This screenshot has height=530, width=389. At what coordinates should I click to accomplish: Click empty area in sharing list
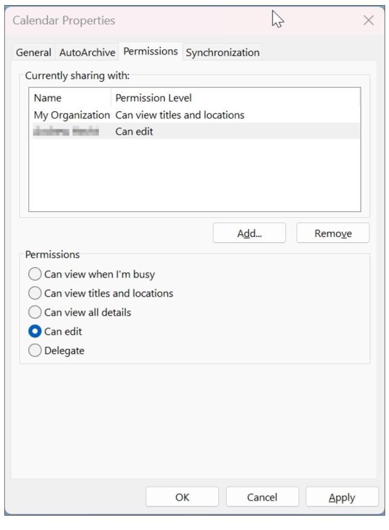[x=194, y=176]
